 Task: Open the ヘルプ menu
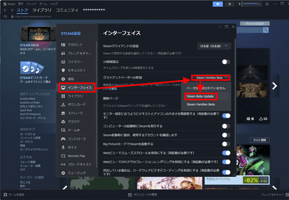pos(54,4)
